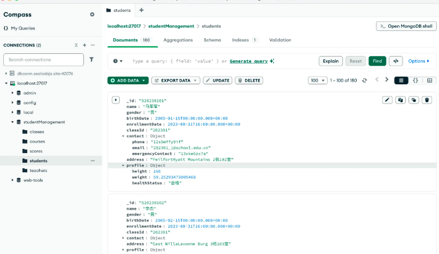439x254 pixels.
Task: Expand dbconn.sealosbja.site:42076 connection
Action: point(6,74)
